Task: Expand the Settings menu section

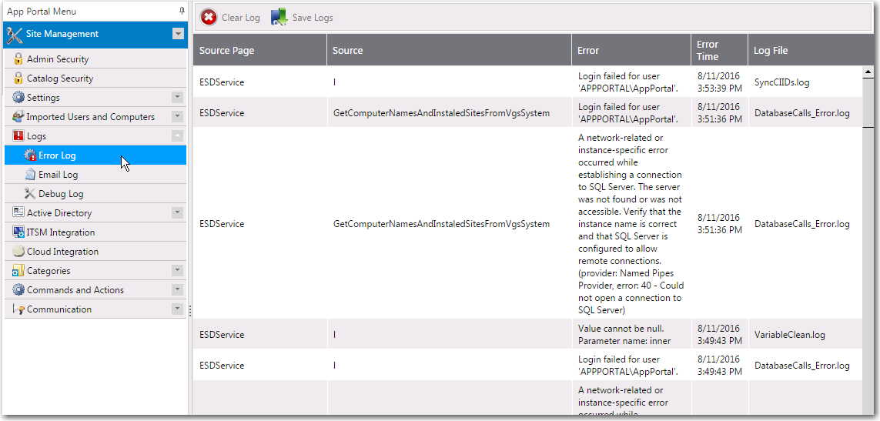Action: coord(177,98)
